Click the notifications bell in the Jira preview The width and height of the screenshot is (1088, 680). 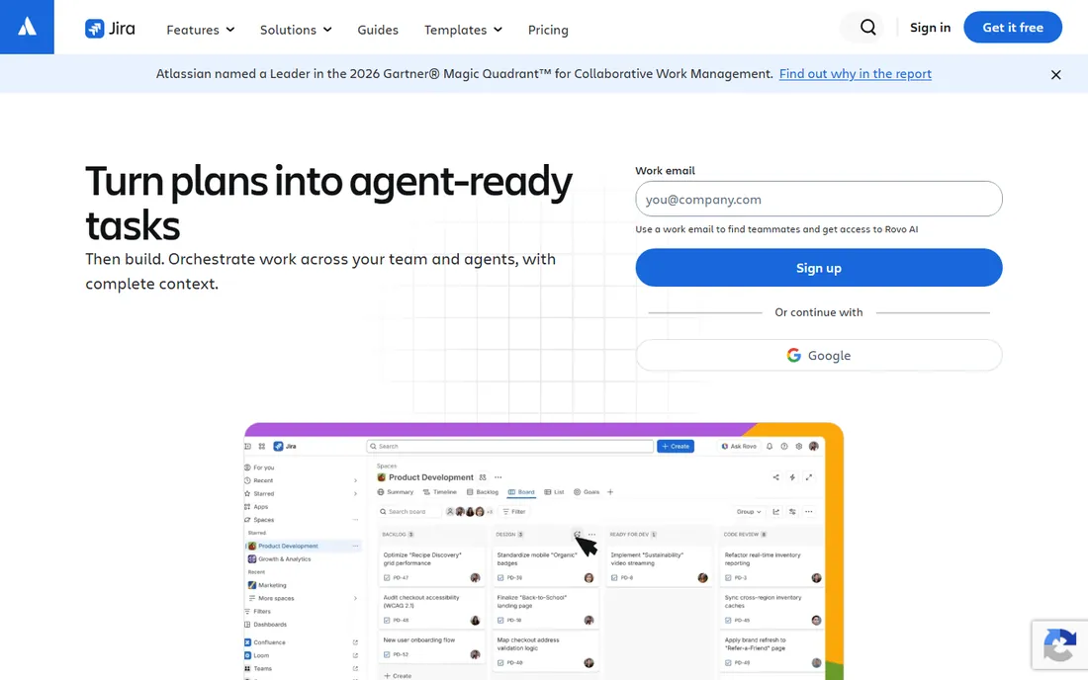point(770,447)
